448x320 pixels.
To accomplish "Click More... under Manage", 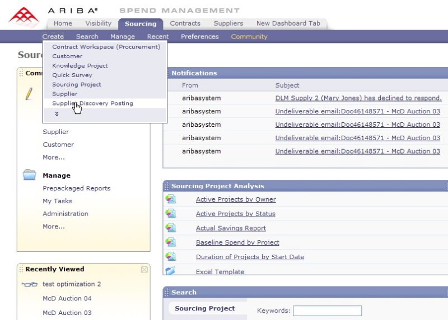I will pos(54,227).
